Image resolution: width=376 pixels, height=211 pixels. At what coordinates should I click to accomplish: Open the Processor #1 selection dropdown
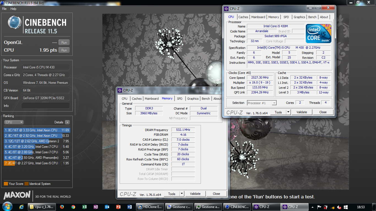[261, 103]
